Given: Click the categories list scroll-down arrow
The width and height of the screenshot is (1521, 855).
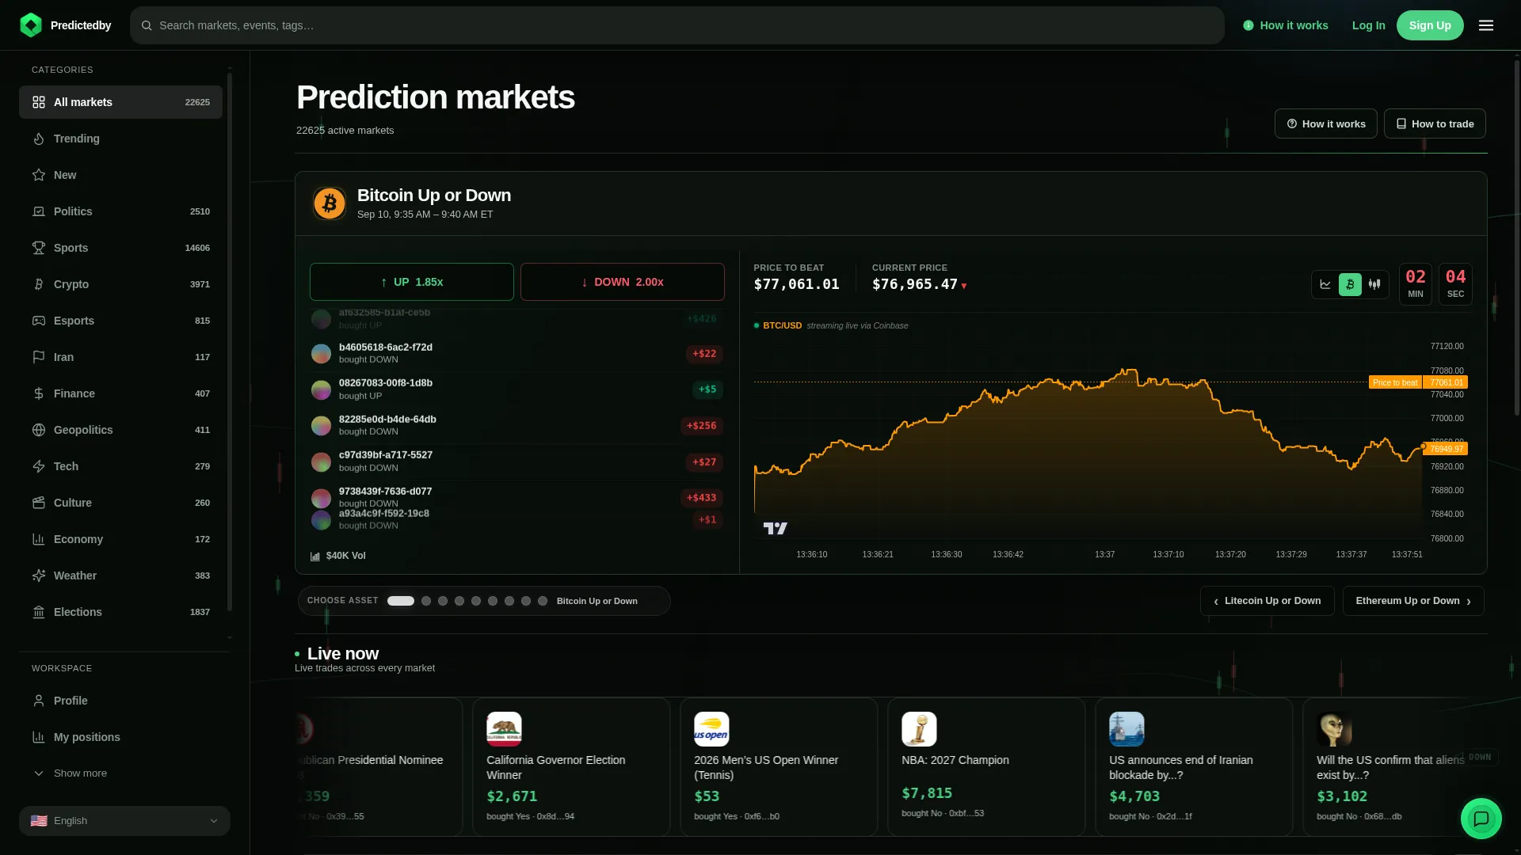Looking at the screenshot, I should [230, 637].
